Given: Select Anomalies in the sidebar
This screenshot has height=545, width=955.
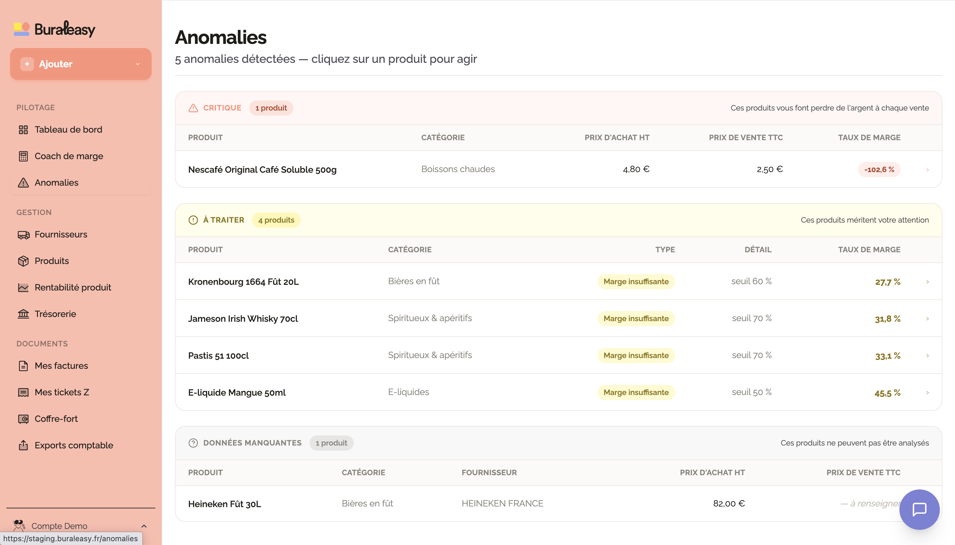Looking at the screenshot, I should [x=81, y=183].
